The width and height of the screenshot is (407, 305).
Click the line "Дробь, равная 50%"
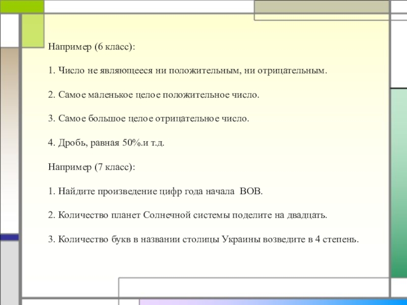106,143
